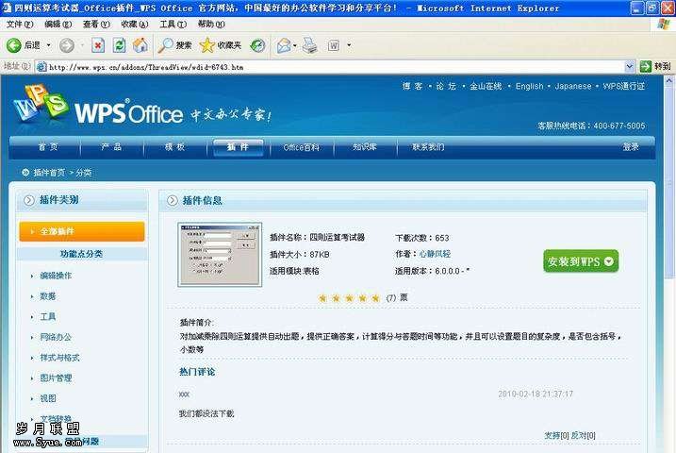This screenshot has width=676, height=453.
Task: Select the 图片管理 category
Action: click(56, 377)
